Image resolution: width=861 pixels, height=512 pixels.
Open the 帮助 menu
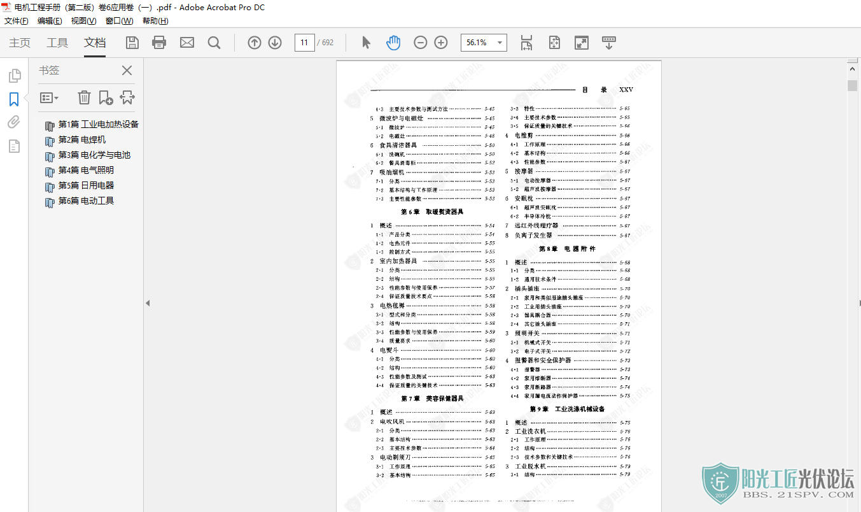click(x=155, y=21)
